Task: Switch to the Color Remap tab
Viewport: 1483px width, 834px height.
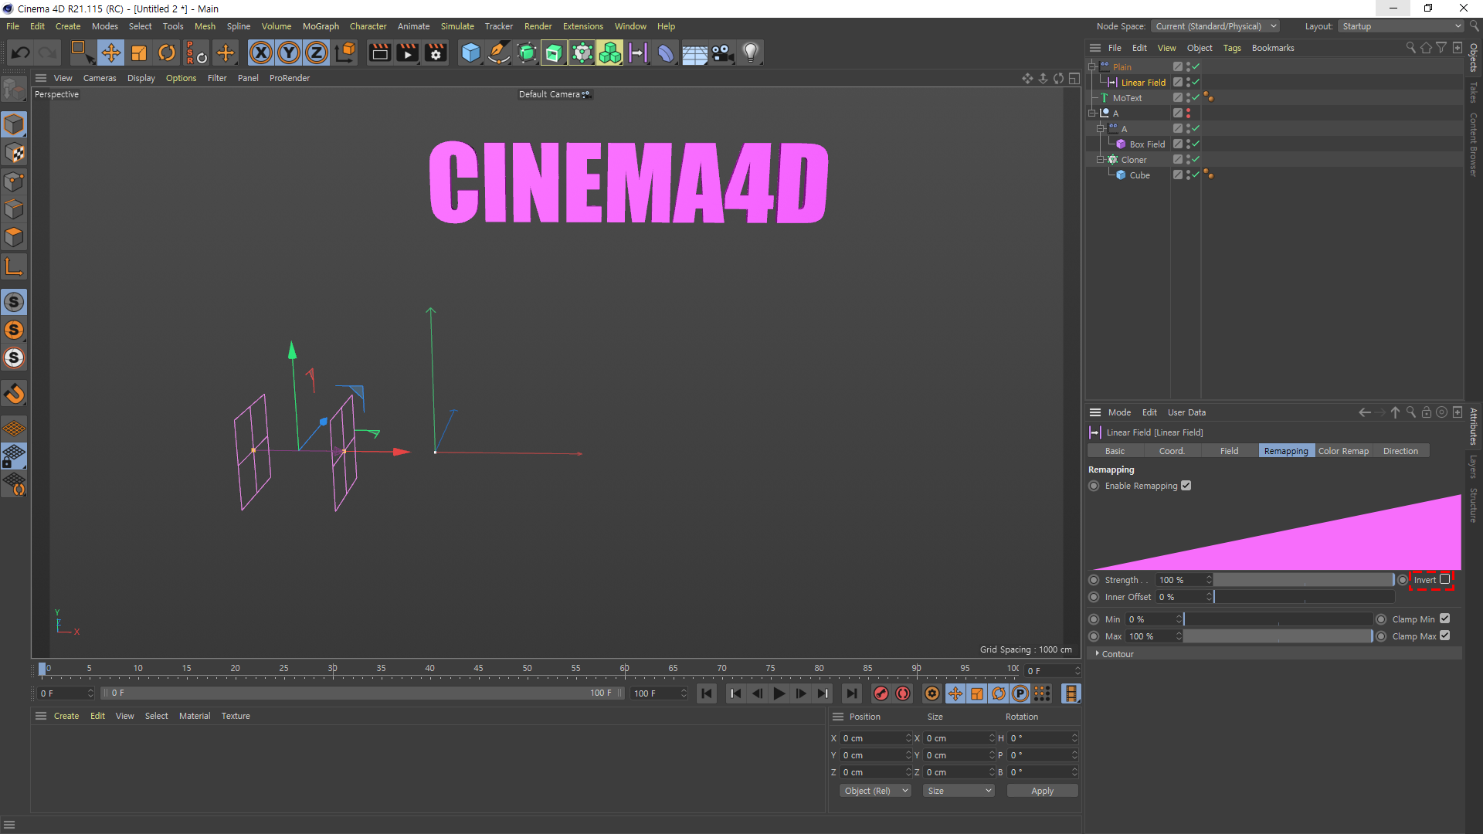Action: click(x=1342, y=451)
